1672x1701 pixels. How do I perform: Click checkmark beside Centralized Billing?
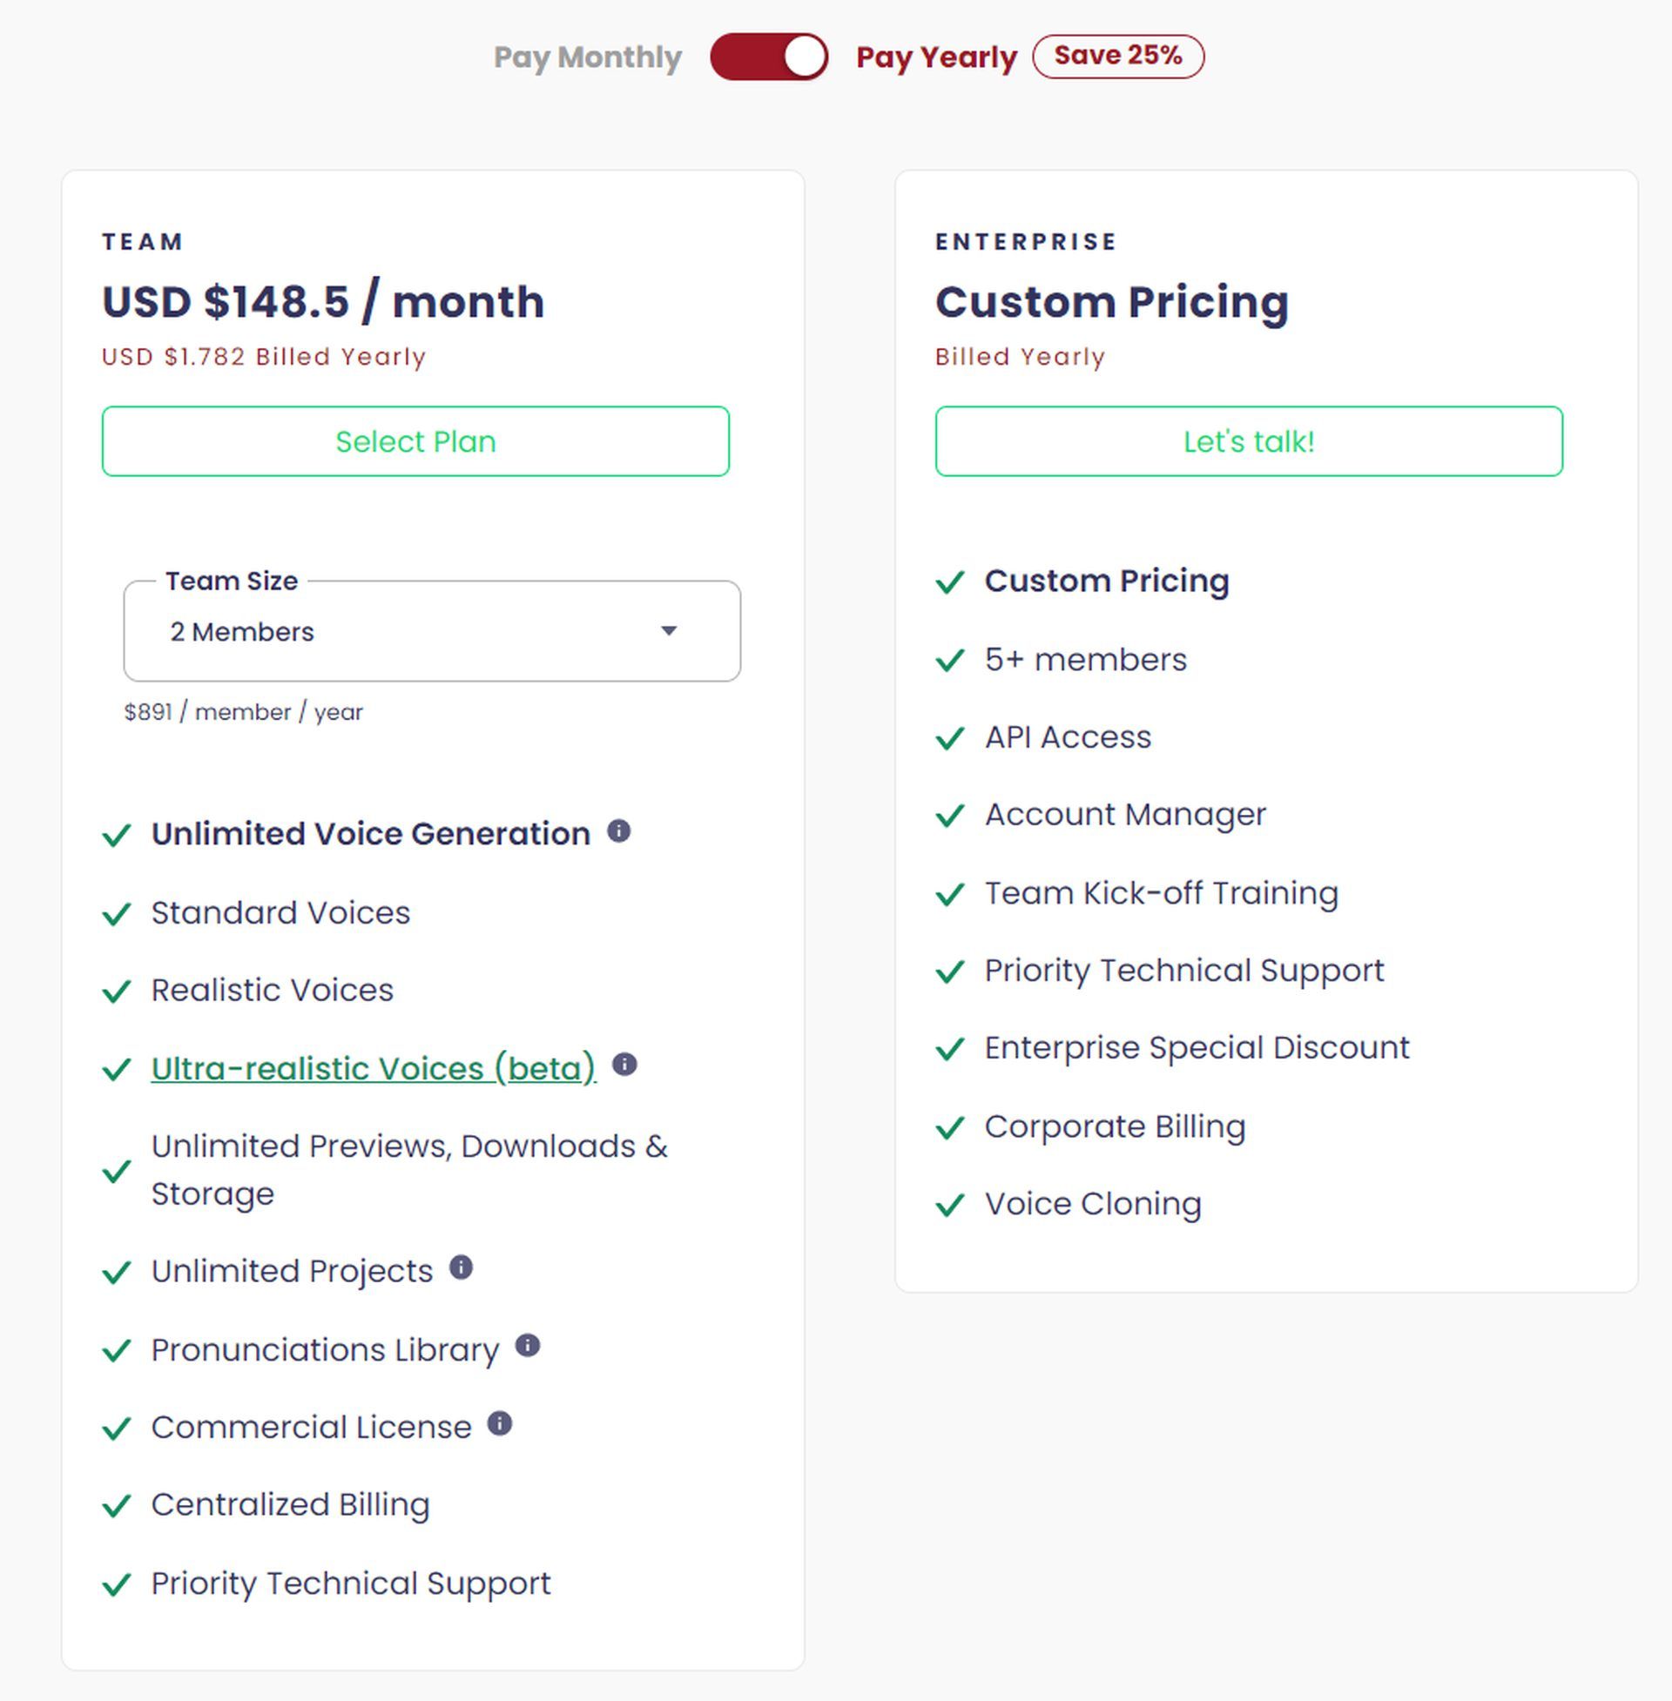(x=117, y=1506)
